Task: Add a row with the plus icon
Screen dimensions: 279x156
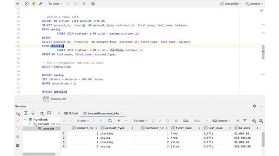Action: pos(119,120)
